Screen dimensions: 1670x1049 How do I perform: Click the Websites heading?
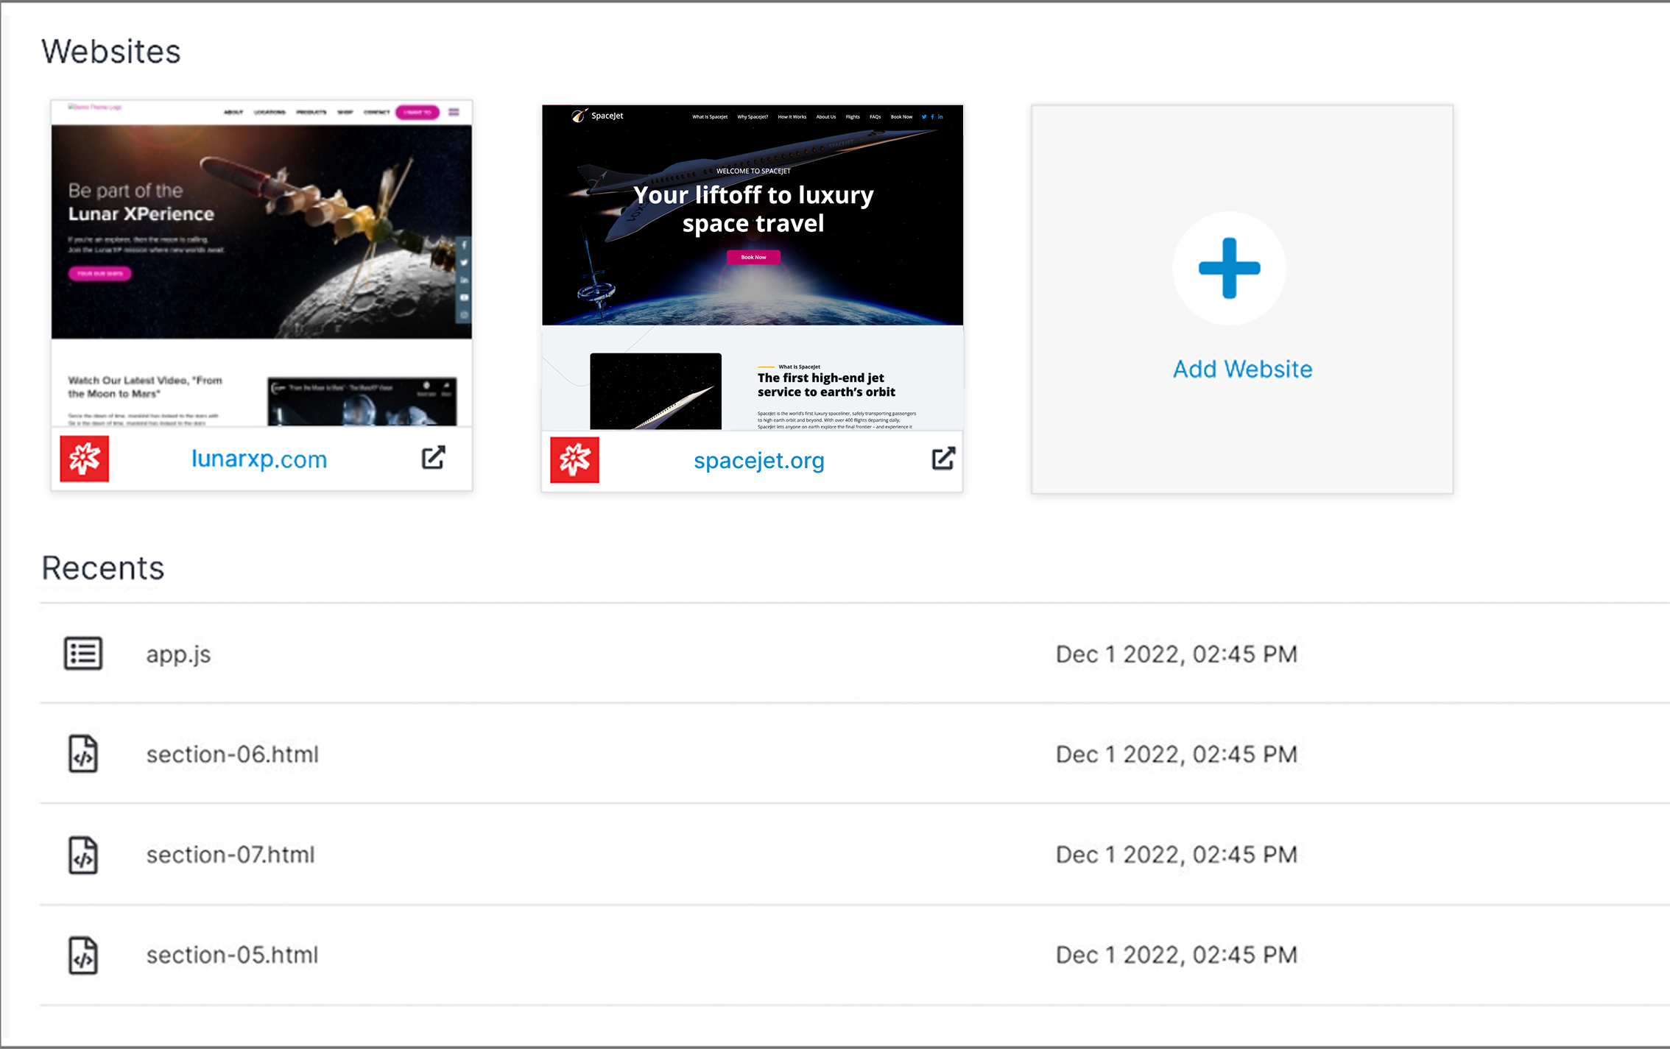(110, 52)
